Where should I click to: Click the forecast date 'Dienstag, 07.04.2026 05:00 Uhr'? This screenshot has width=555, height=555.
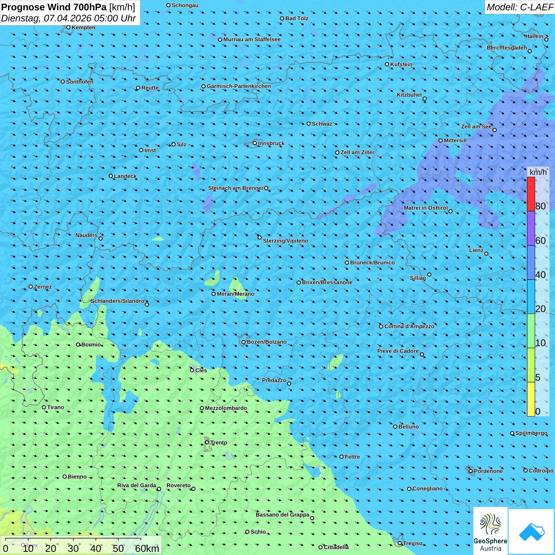pyautogui.click(x=69, y=18)
